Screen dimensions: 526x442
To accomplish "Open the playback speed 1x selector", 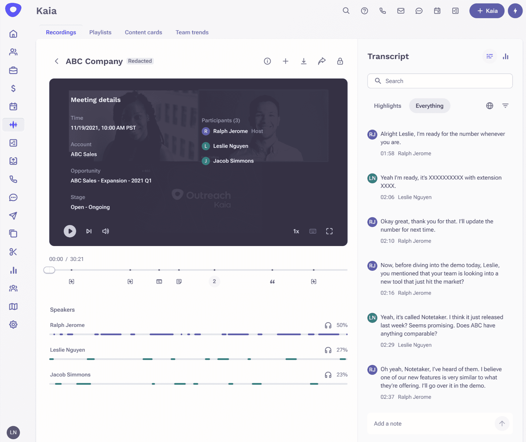I will point(296,231).
